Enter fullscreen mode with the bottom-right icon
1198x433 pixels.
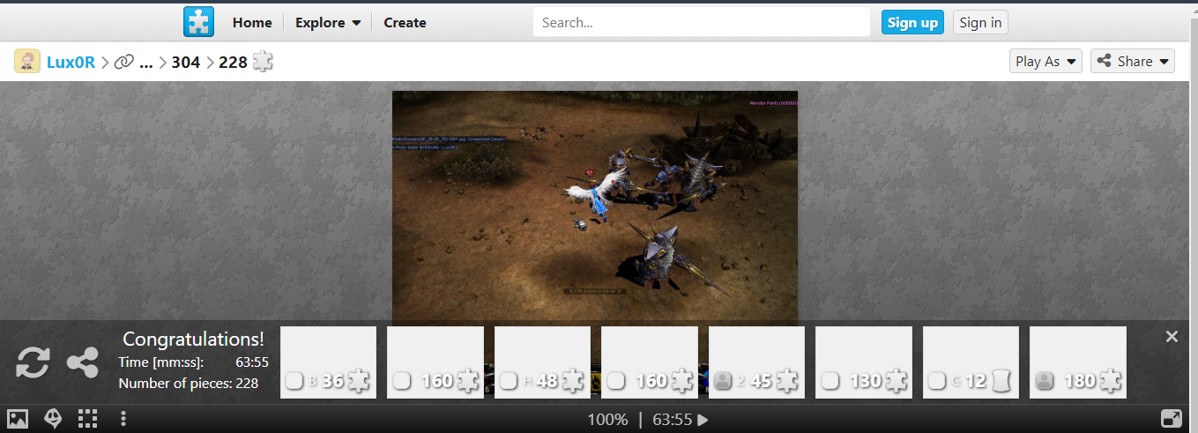click(1172, 419)
